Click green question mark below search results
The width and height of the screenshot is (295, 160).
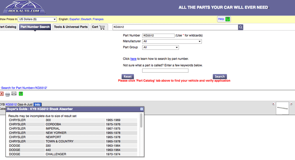tap(21, 94)
